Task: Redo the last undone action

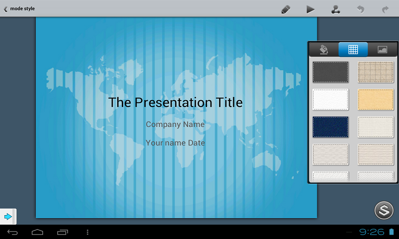Action: click(x=385, y=9)
